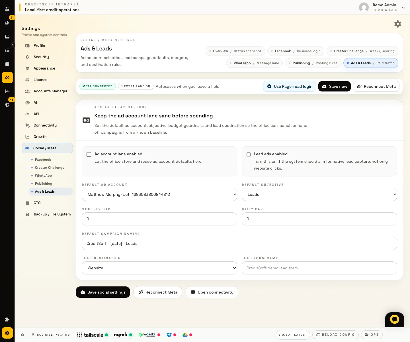This screenshot has width=410, height=342.
Task: Expand the Default Objective dropdown
Action: point(319,194)
